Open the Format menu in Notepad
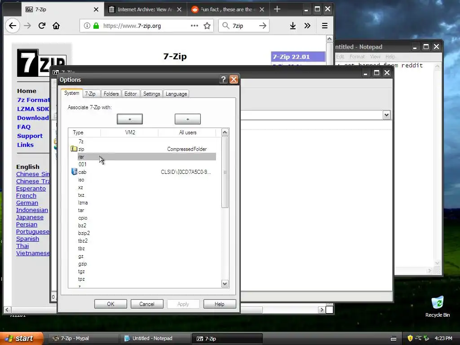 [357, 57]
